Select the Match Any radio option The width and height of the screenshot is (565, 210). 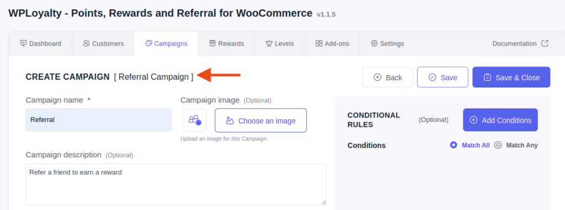tap(498, 145)
